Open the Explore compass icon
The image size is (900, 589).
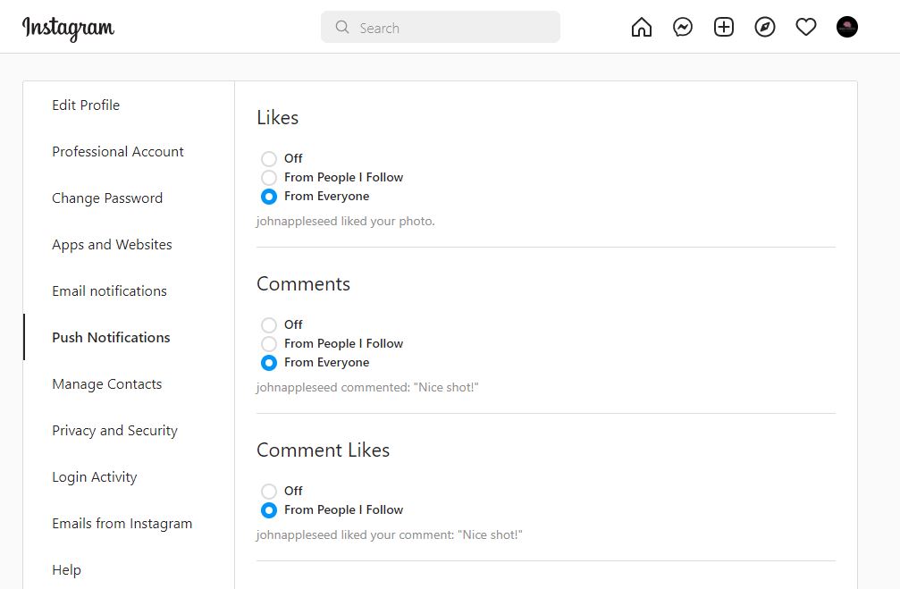[x=765, y=27]
